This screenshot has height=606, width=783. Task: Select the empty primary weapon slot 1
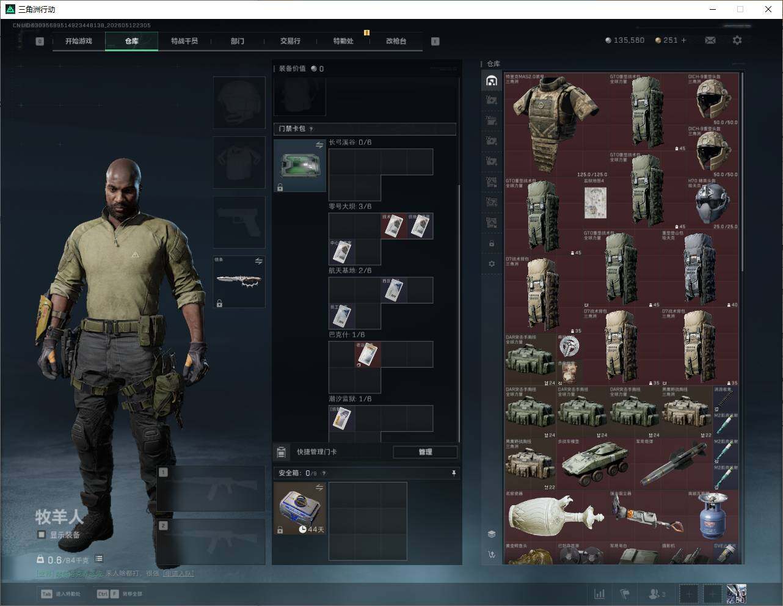[211, 489]
